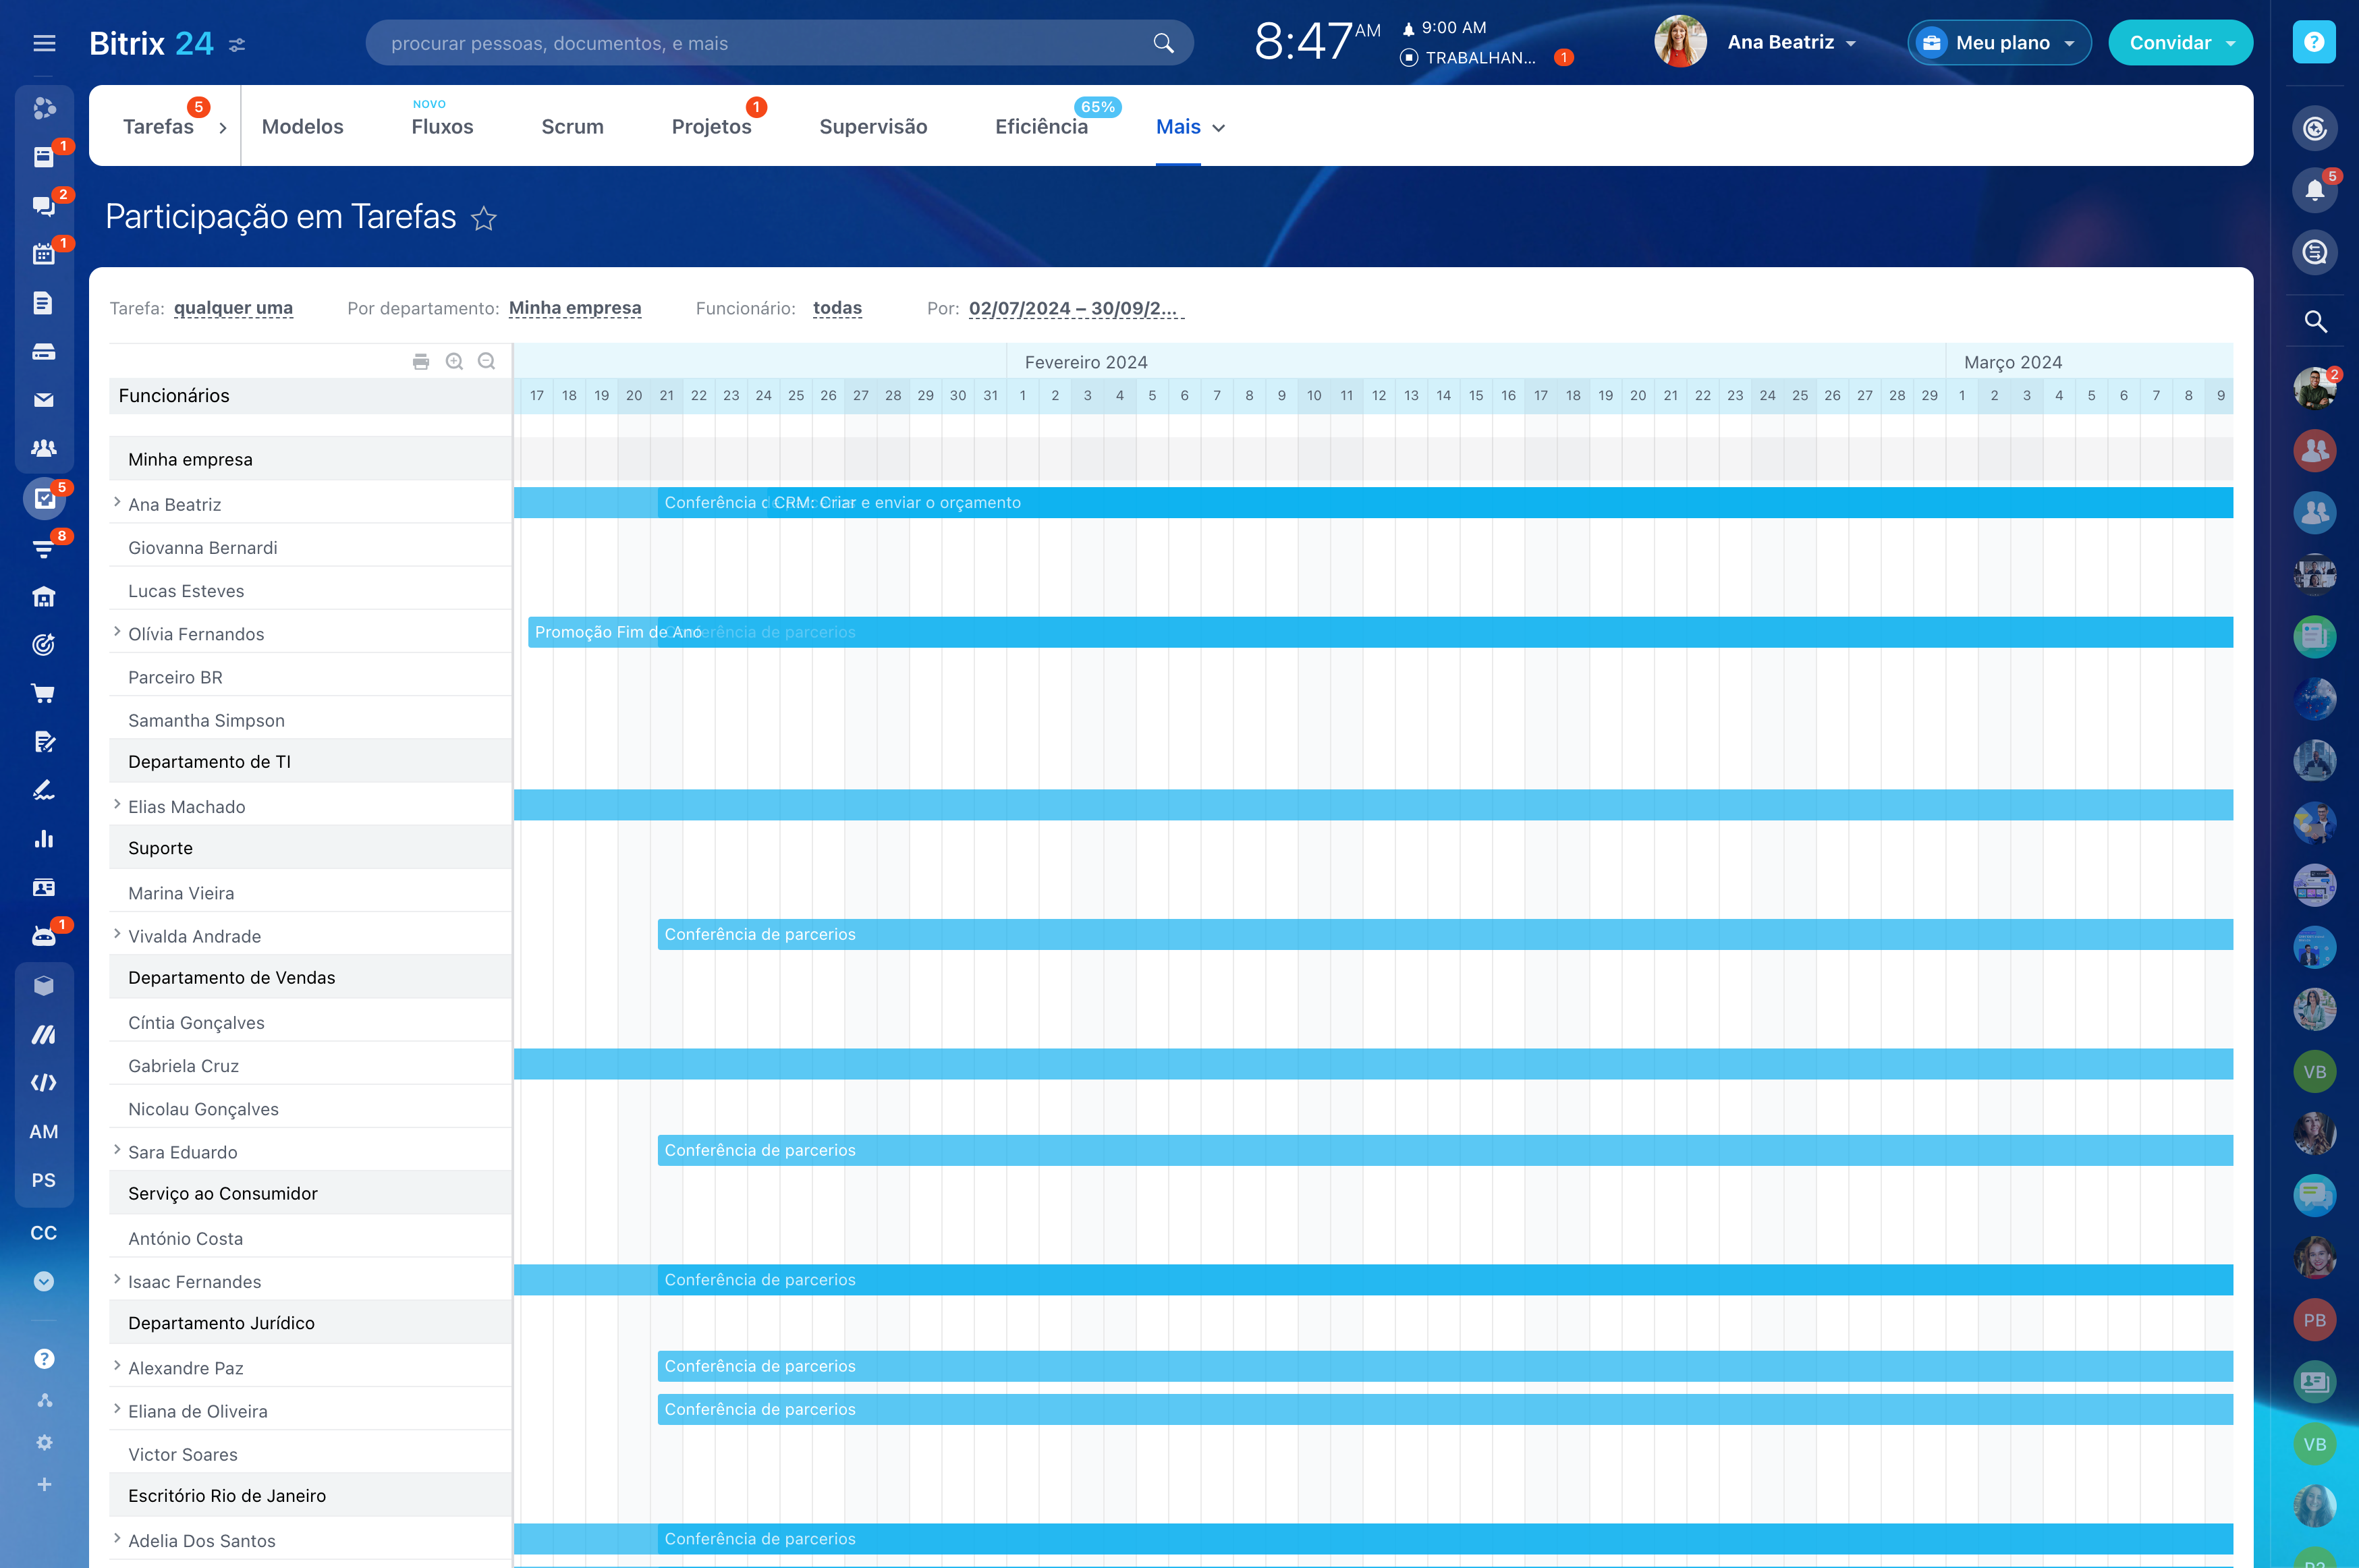The image size is (2359, 1568).
Task: Expand Olívia Fernandos tasks row
Action: [x=117, y=632]
